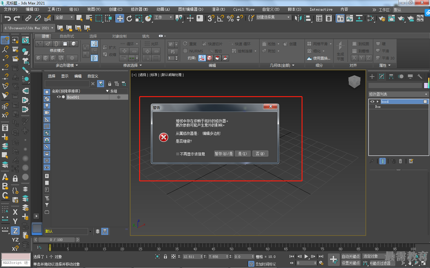This screenshot has height=268, width=430.
Task: Click the ViewCube in the viewport
Action: [x=354, y=82]
